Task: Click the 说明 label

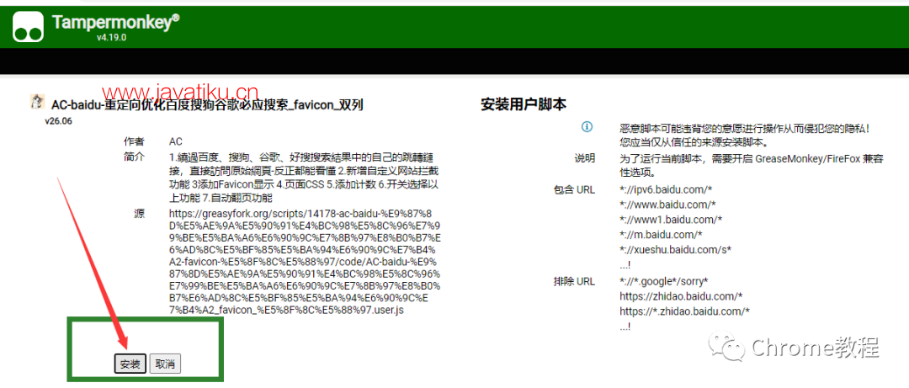Action: click(x=584, y=158)
